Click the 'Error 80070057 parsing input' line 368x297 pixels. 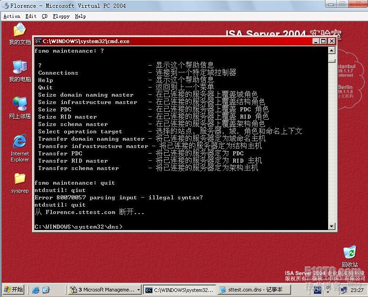tap(119, 198)
